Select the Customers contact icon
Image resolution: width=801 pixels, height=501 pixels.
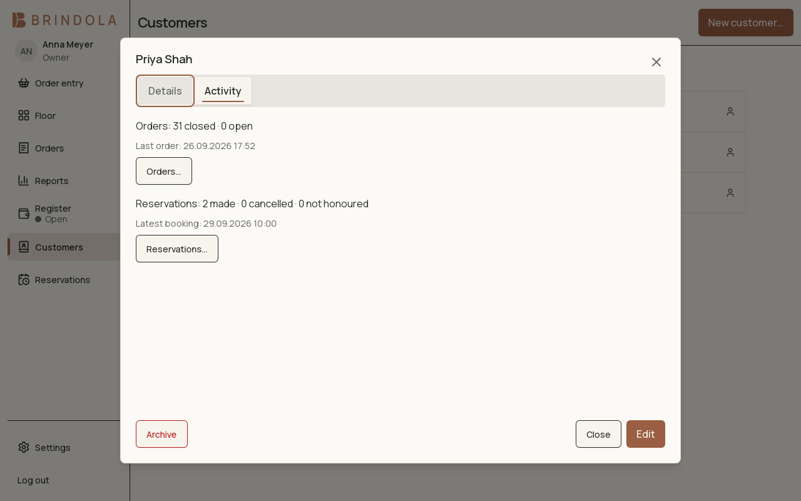(24, 247)
